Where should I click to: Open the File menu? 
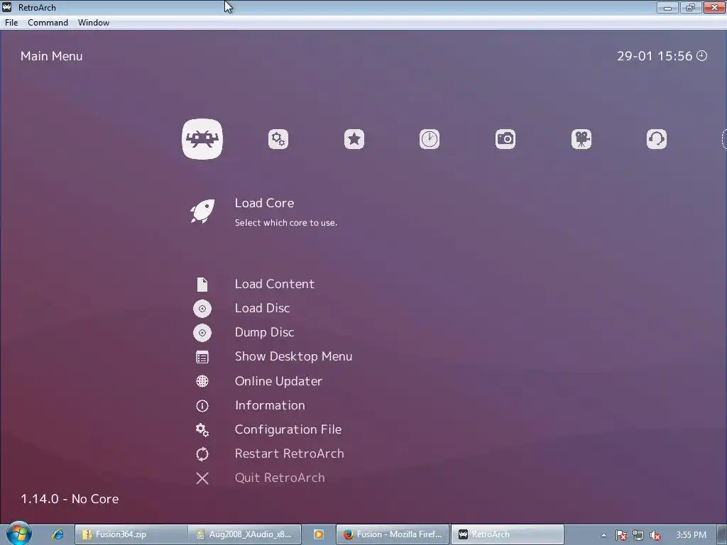pos(11,22)
